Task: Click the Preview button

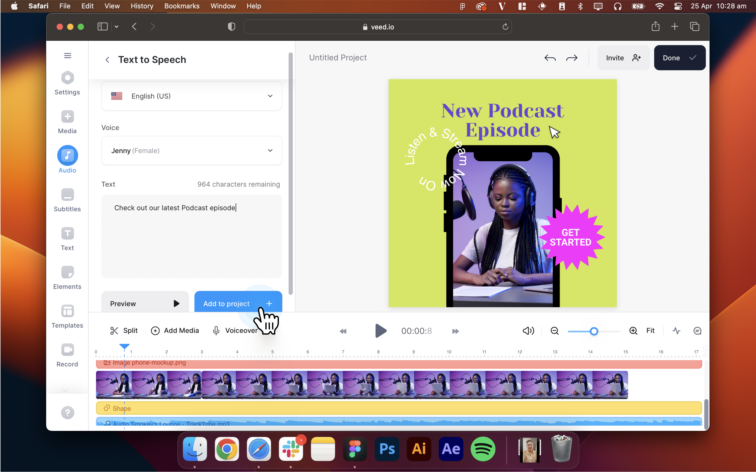Action: pyautogui.click(x=145, y=303)
